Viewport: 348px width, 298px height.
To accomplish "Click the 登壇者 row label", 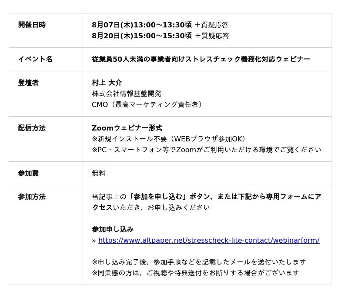I will coord(28,83).
